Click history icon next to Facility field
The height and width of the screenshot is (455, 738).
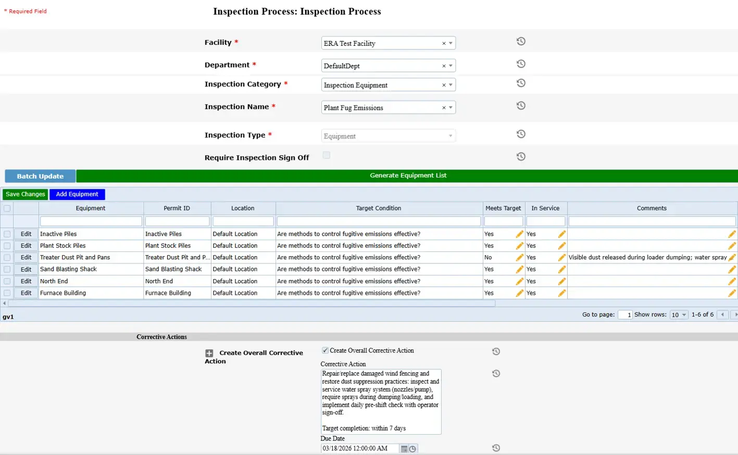pyautogui.click(x=520, y=42)
